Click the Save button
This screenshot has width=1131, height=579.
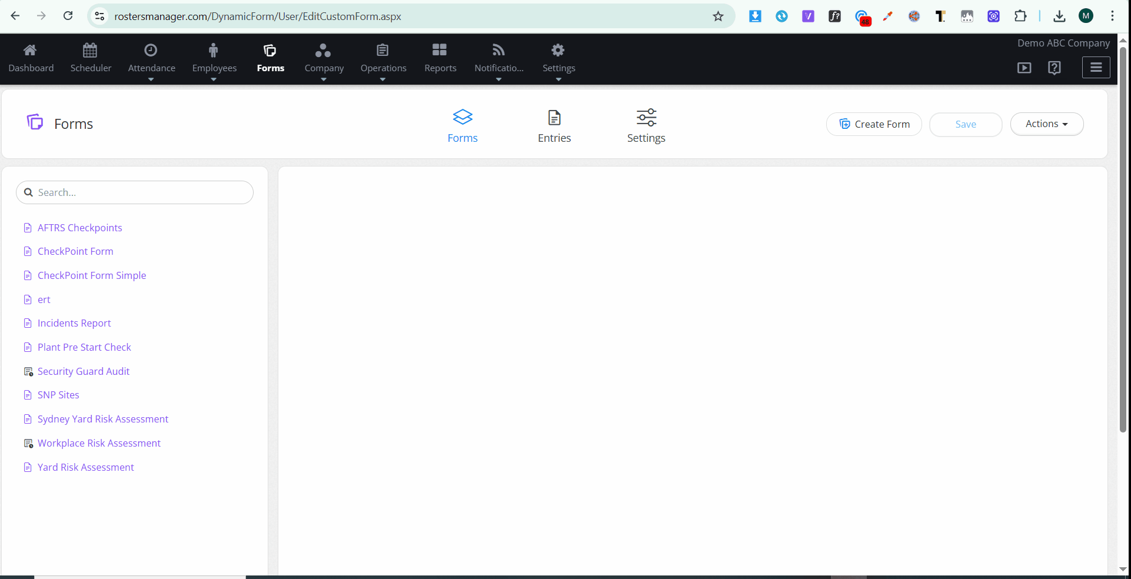click(x=966, y=124)
